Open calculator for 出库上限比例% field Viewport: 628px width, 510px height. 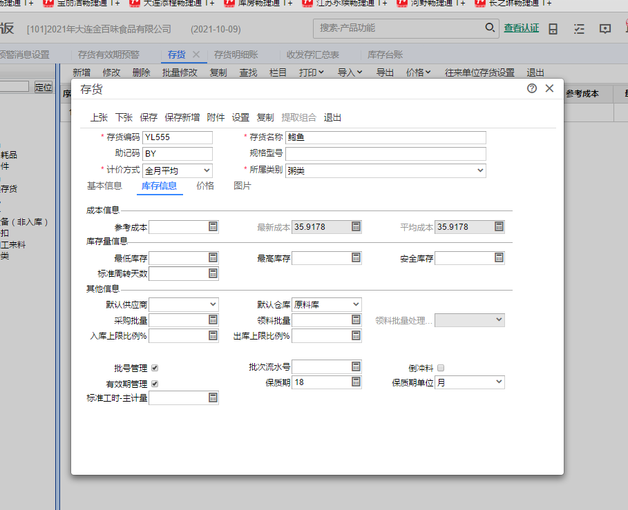356,335
